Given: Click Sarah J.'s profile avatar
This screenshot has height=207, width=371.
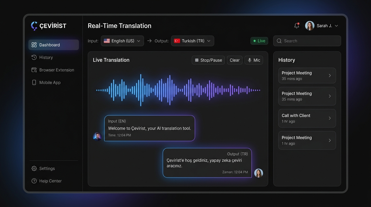Looking at the screenshot, I should click(310, 26).
